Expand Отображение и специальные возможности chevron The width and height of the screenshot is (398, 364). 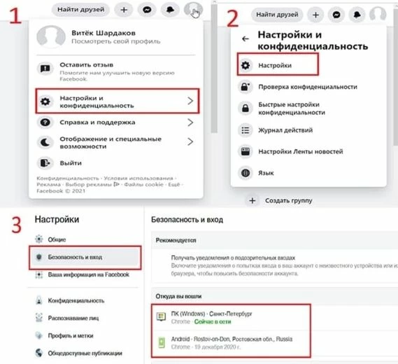point(190,141)
